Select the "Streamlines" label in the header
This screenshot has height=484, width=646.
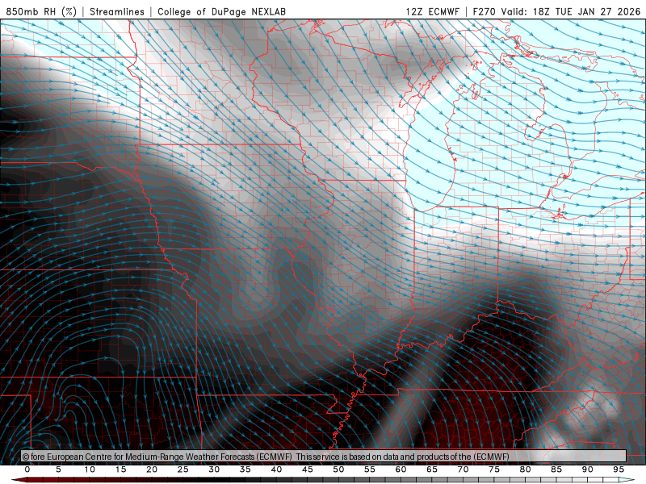[x=117, y=11]
